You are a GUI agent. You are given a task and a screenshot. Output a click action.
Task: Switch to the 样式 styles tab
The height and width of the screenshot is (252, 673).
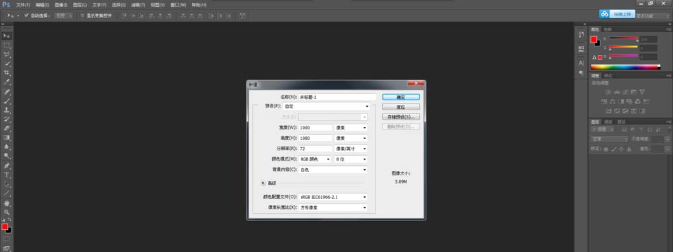pyautogui.click(x=608, y=76)
